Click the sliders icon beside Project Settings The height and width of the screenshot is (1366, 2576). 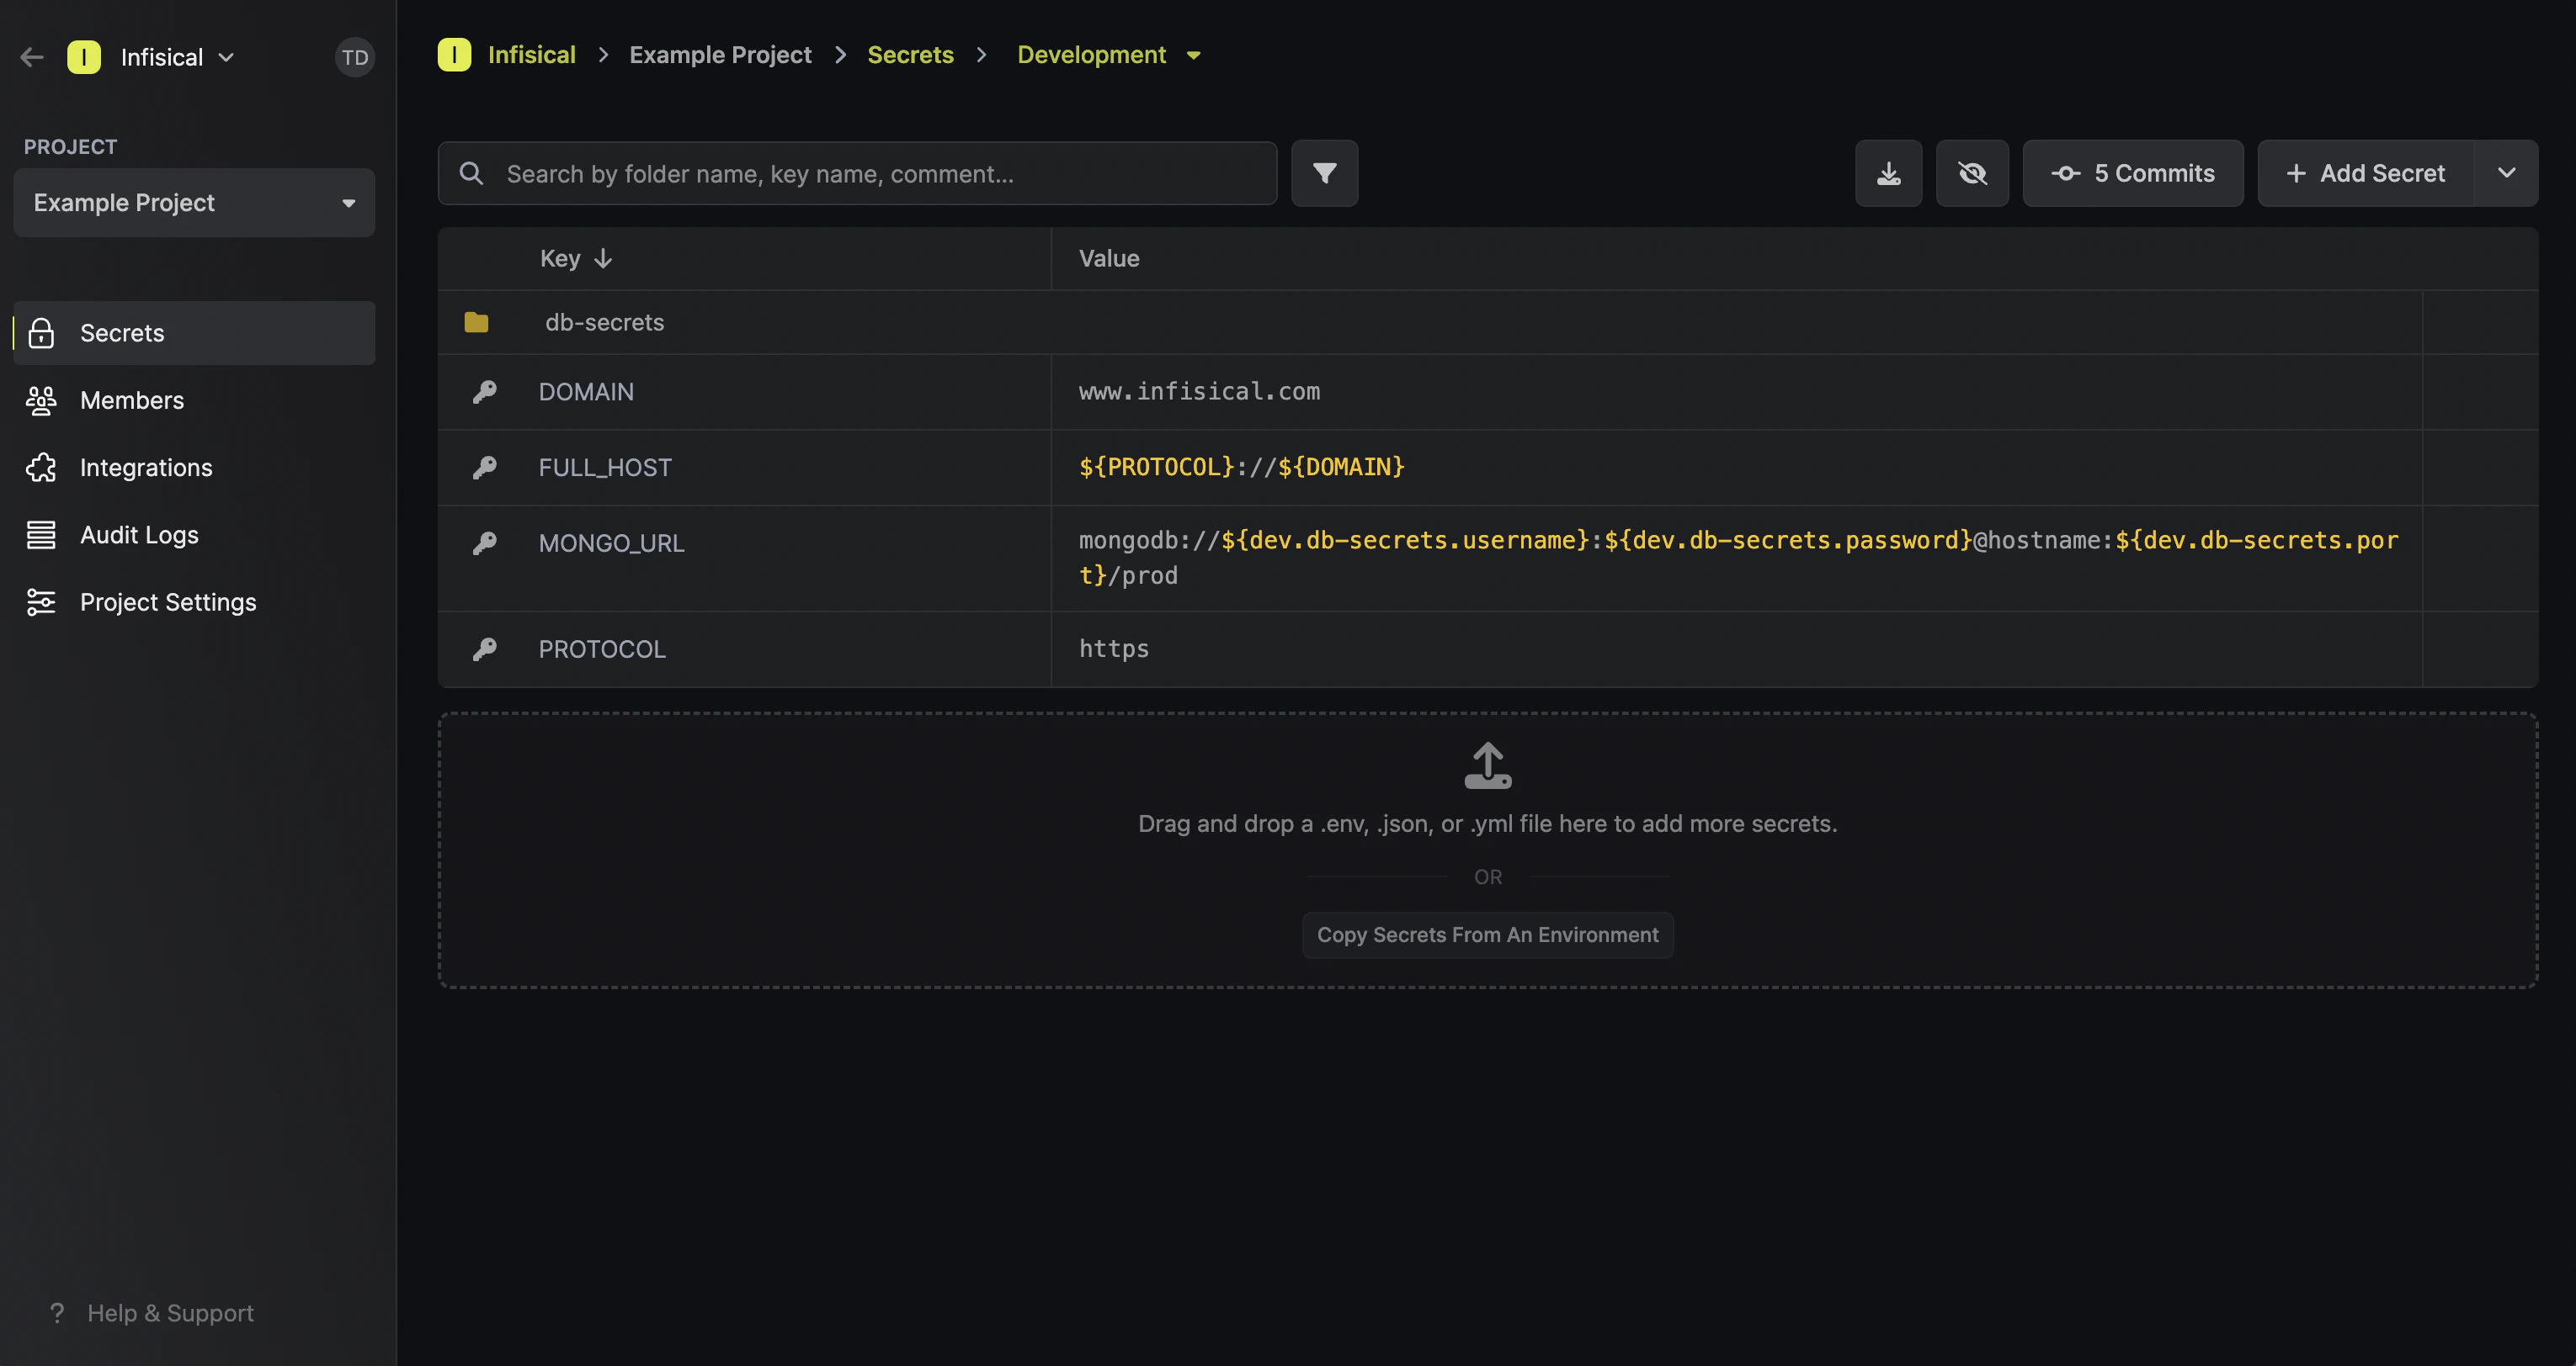(x=41, y=601)
